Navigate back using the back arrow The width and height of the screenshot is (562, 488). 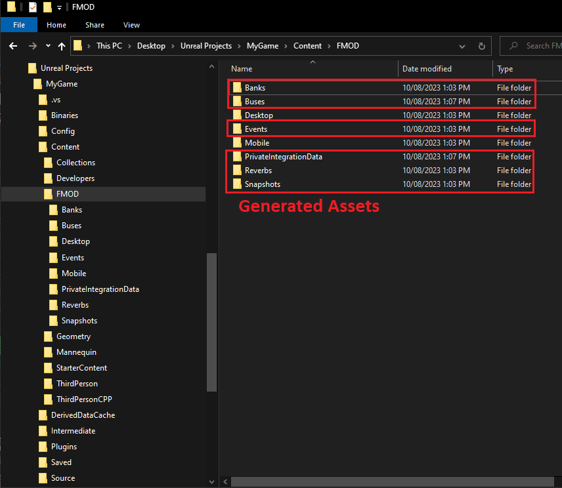[x=13, y=46]
